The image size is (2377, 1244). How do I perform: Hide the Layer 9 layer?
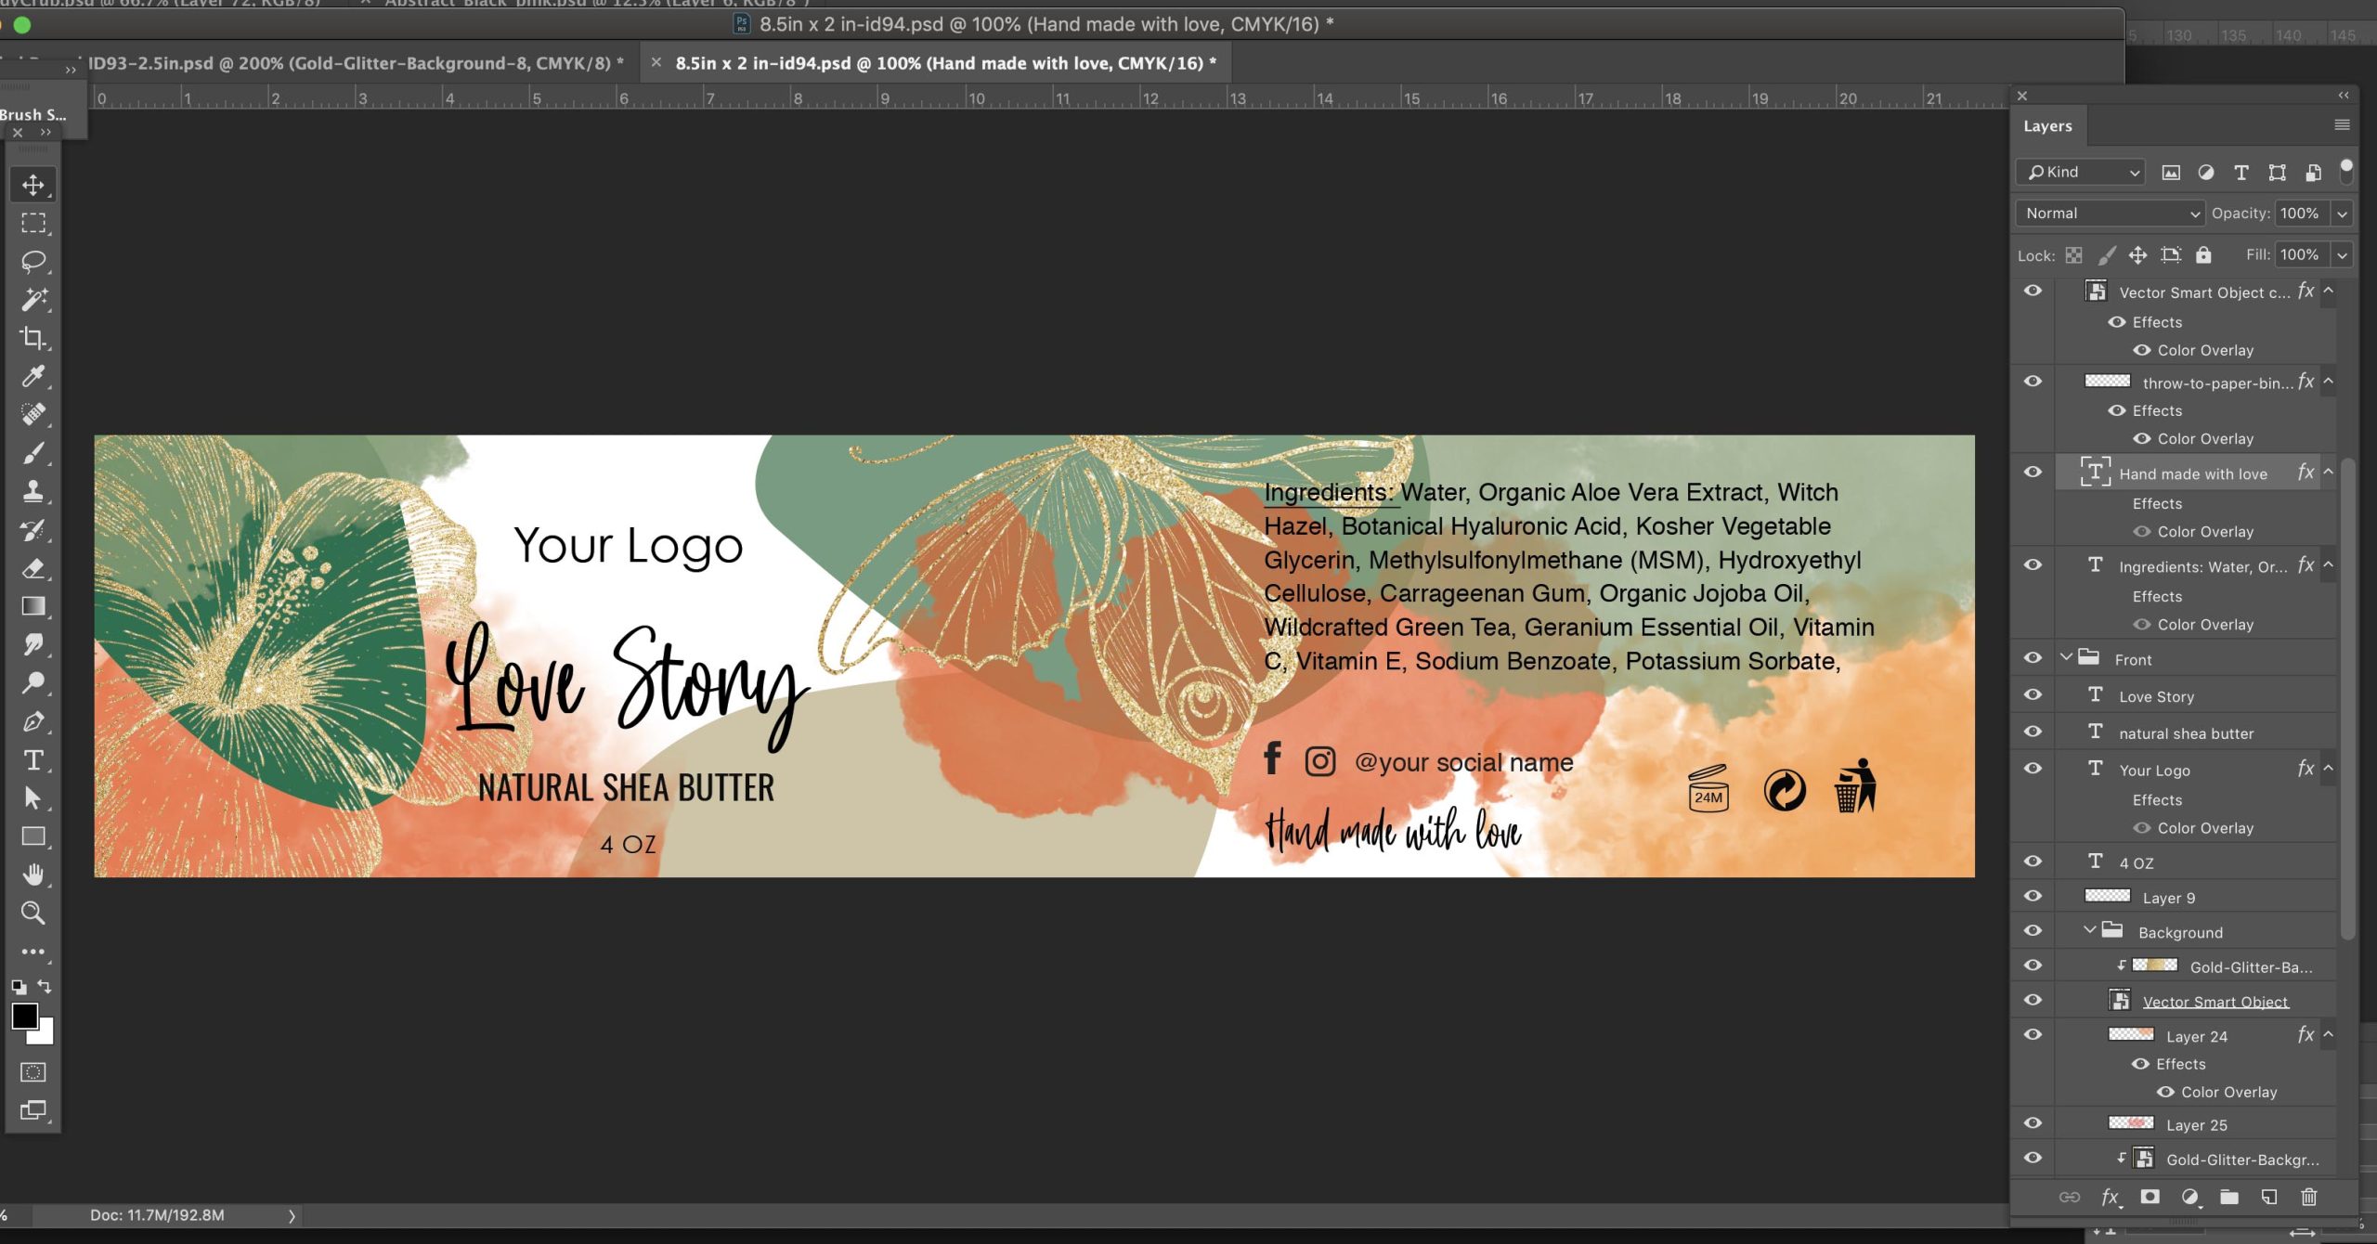2033,897
